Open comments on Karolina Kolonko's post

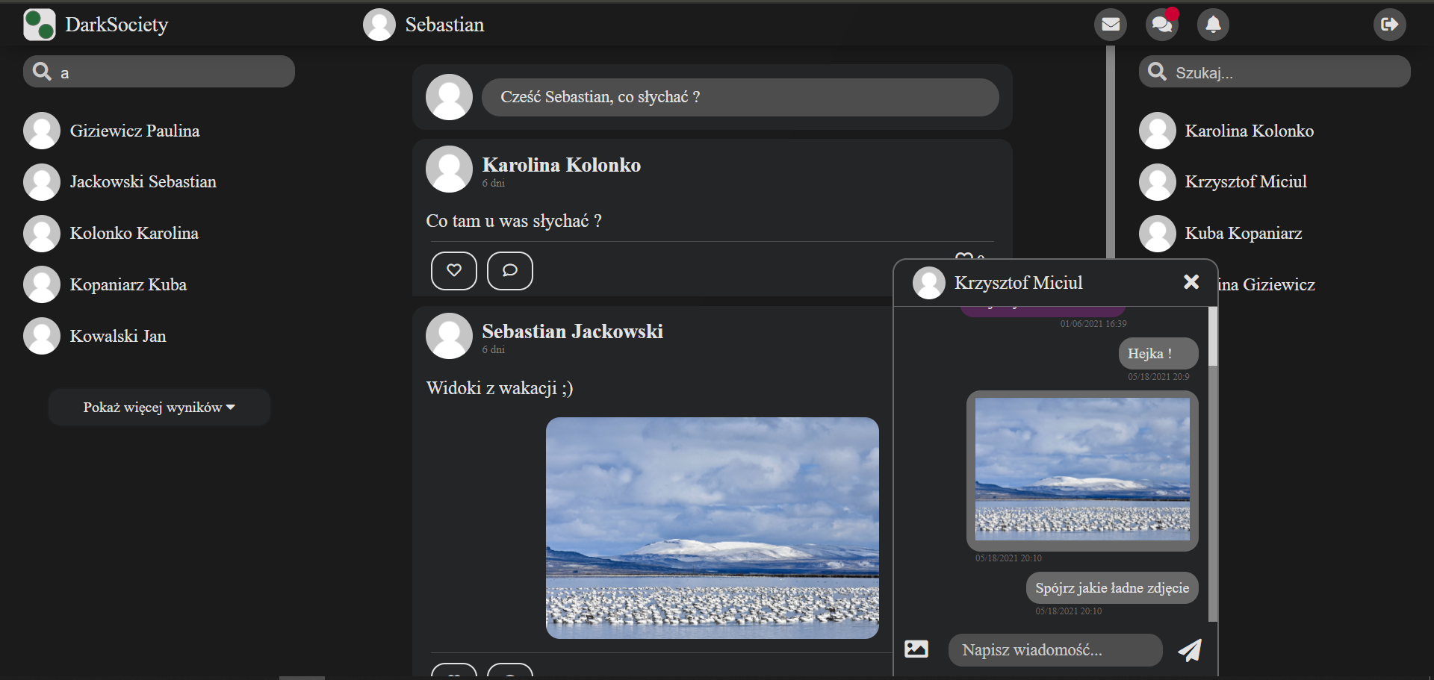(x=509, y=270)
